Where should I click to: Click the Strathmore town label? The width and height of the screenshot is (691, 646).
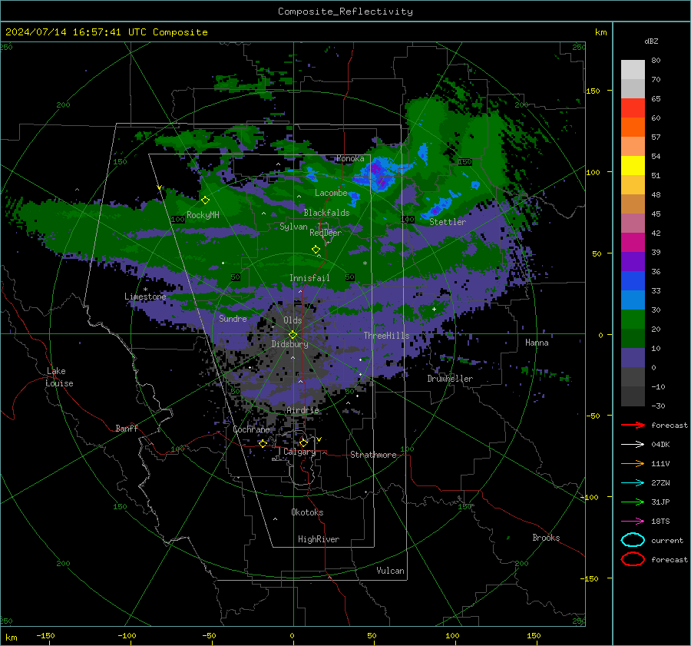373,455
